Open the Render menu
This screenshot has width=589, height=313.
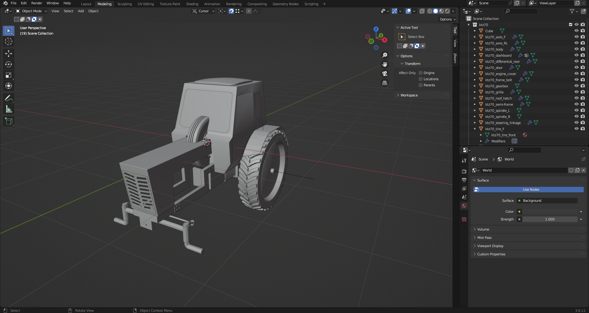tap(37, 3)
